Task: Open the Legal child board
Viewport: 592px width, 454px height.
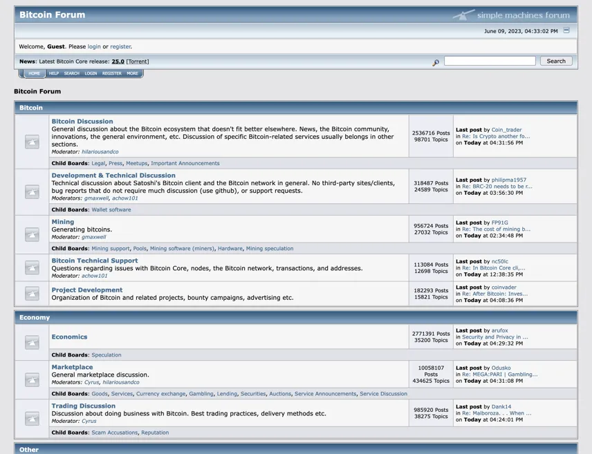Action: 98,163
